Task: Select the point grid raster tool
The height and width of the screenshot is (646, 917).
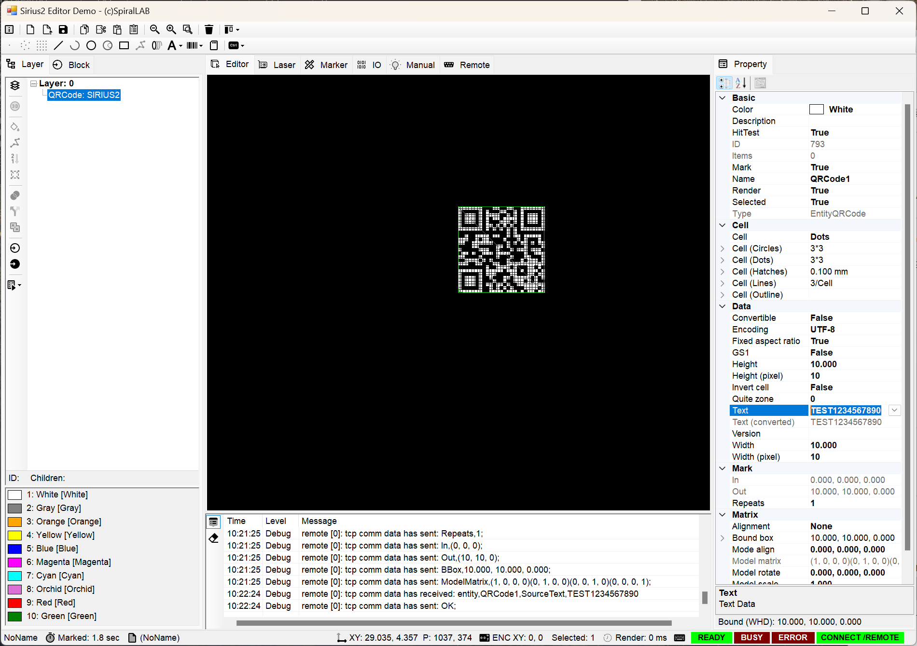Action: pyautogui.click(x=42, y=45)
